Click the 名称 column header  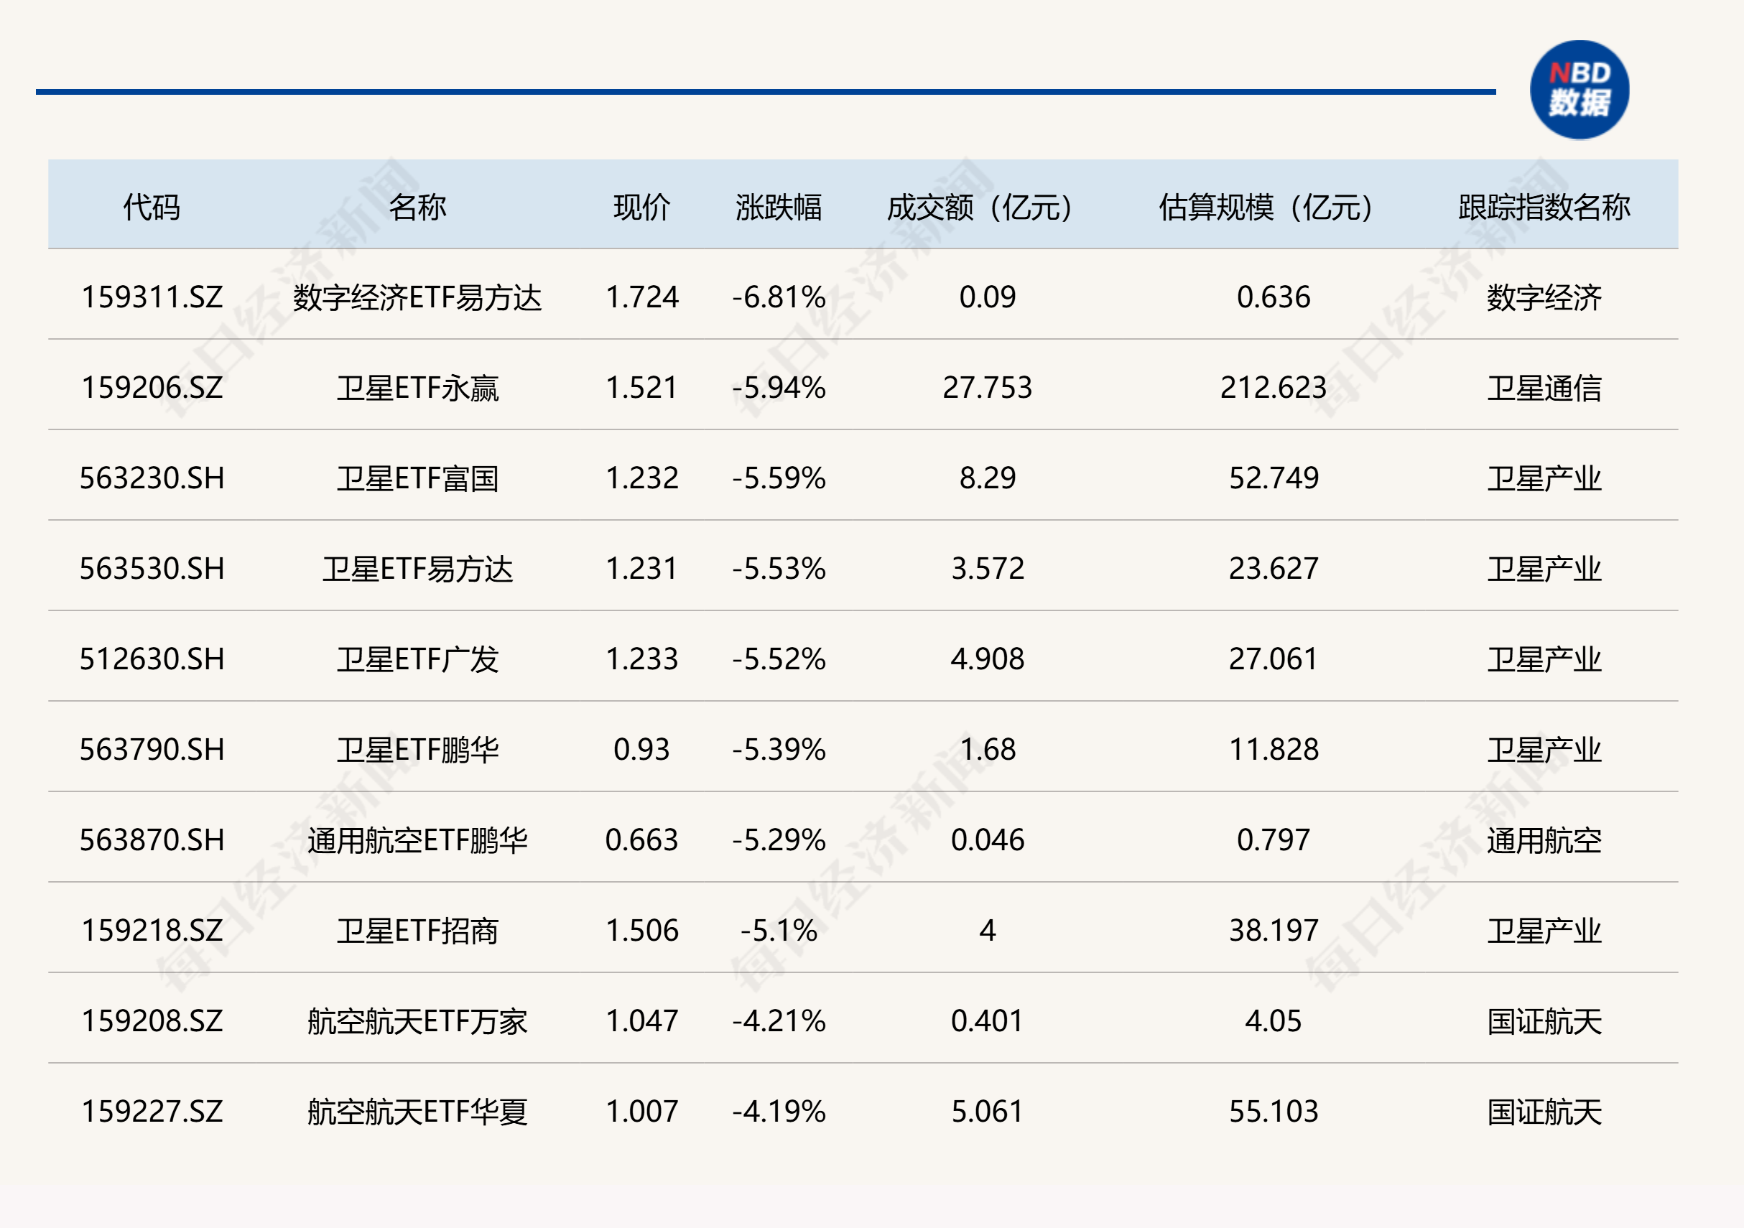(x=417, y=207)
